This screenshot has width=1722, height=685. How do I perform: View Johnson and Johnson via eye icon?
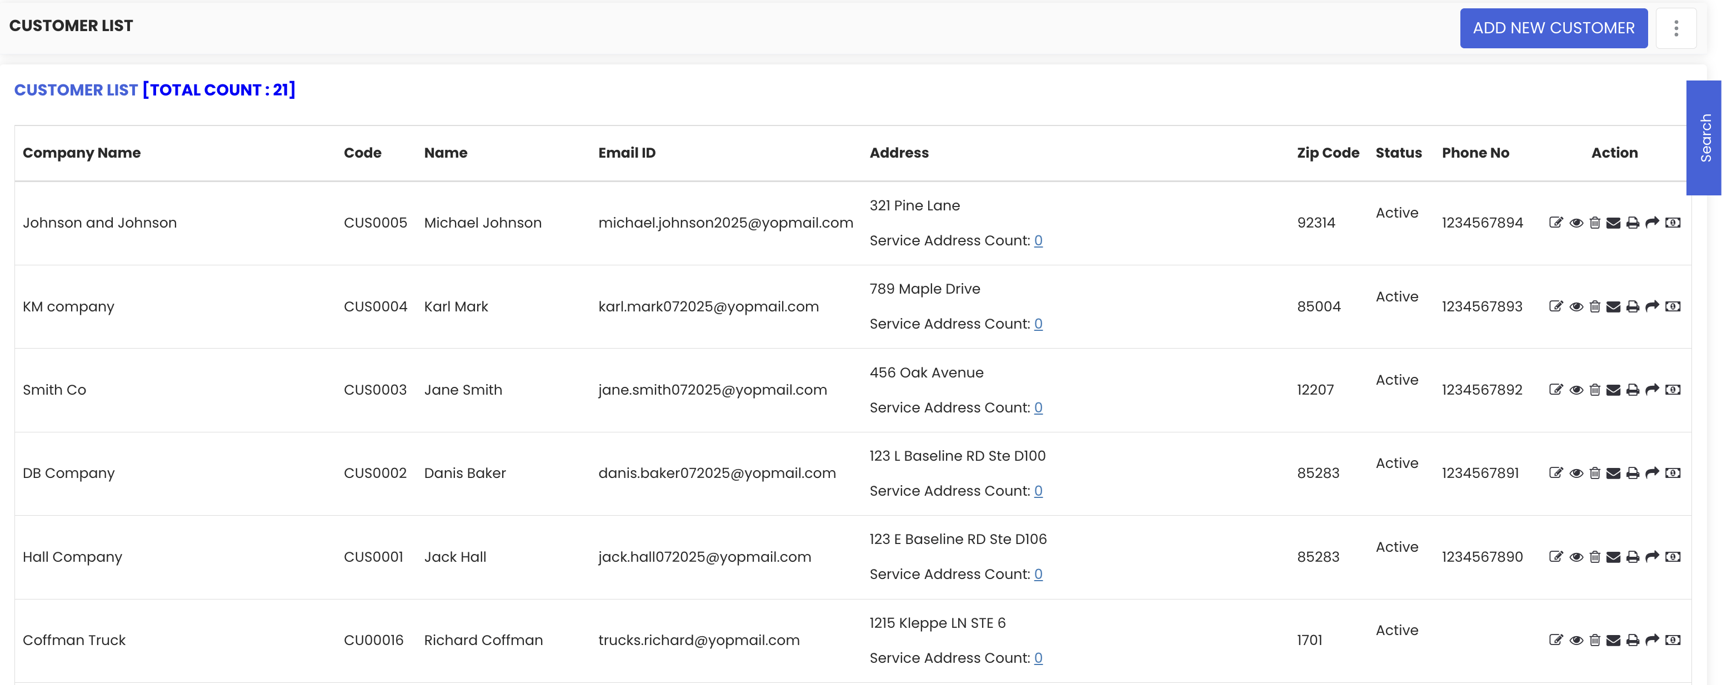coord(1575,223)
